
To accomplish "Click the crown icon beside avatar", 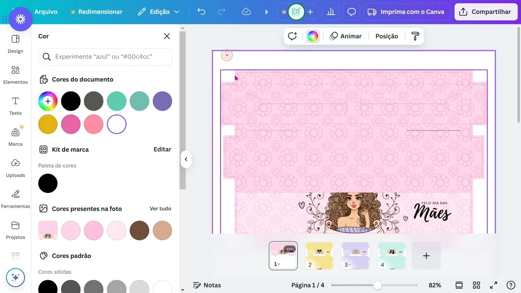I will (x=284, y=12).
